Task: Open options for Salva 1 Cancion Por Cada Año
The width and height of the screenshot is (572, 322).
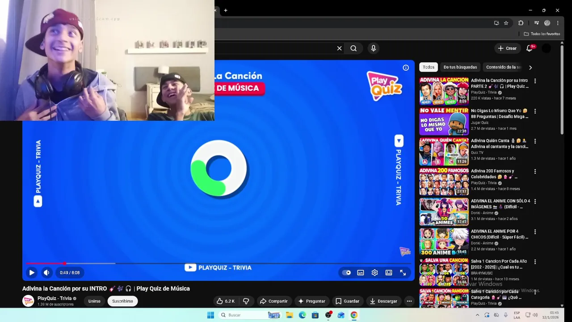Action: point(535,262)
